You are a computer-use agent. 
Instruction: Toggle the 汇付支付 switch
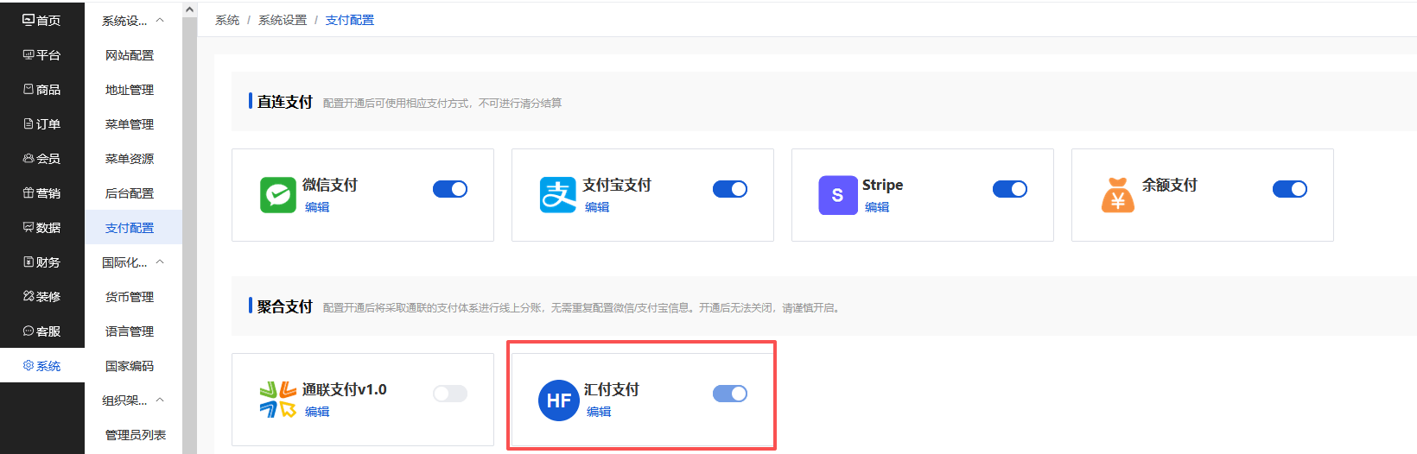(730, 394)
